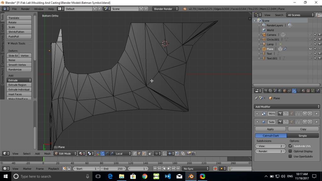
Task: Open the Mesh menu in viewport header
Action: pos(47,154)
